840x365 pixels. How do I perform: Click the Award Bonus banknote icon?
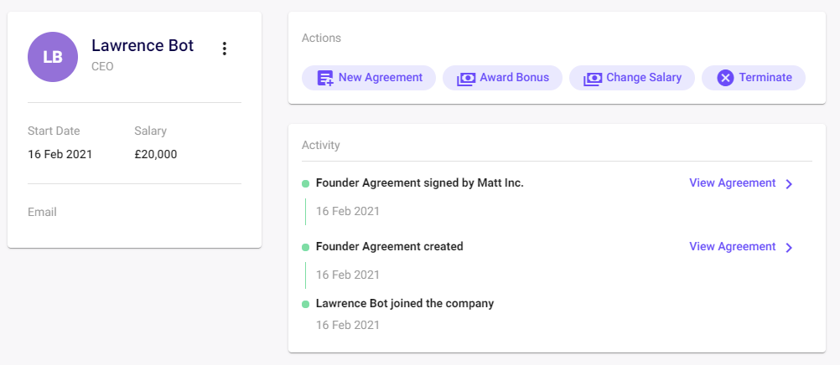pyautogui.click(x=466, y=78)
